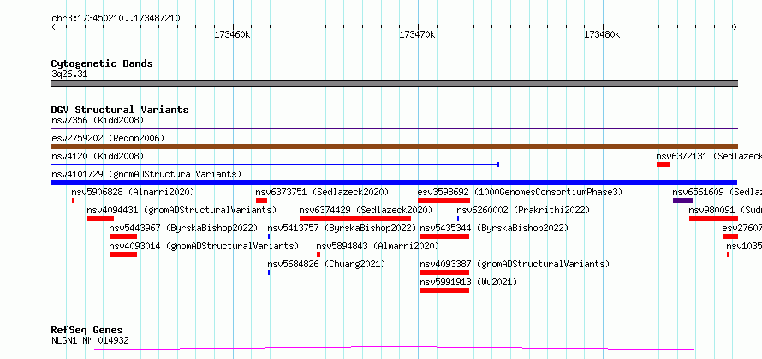Open the nsv6373751 (Sedlazeck2020) label
Screen dimensions: 762x359
click(x=322, y=192)
